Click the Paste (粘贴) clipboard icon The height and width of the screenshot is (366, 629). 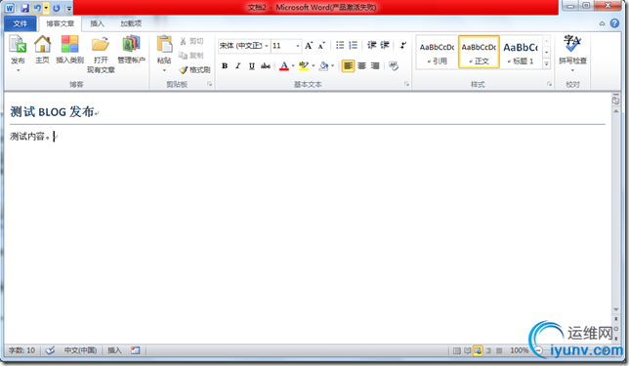(x=164, y=45)
